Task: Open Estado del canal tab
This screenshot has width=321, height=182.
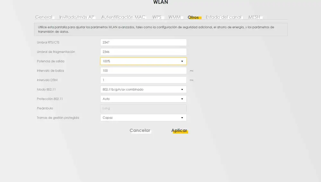Action: click(x=223, y=17)
